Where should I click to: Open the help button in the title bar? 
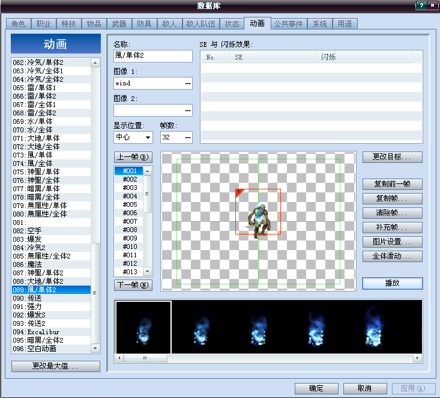point(421,5)
